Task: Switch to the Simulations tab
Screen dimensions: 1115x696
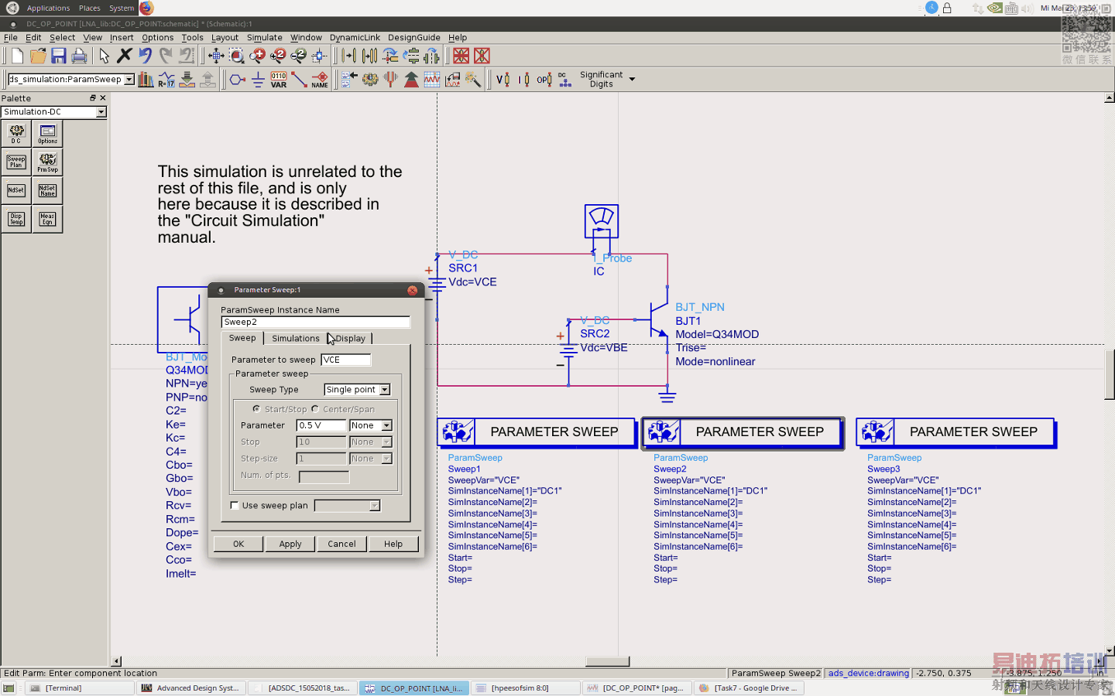Action: tap(295, 339)
